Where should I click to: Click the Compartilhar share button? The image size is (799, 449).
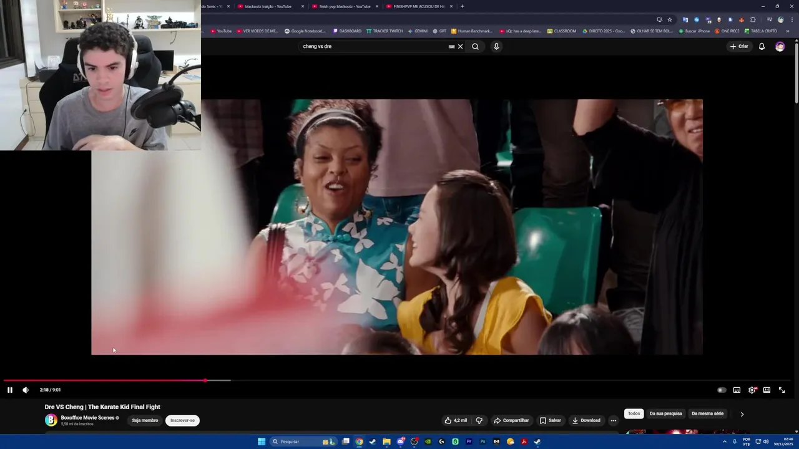click(511, 420)
